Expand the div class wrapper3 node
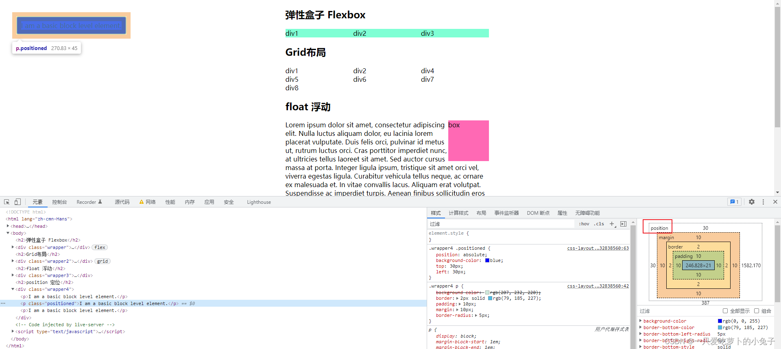The height and width of the screenshot is (349, 781). coord(13,275)
